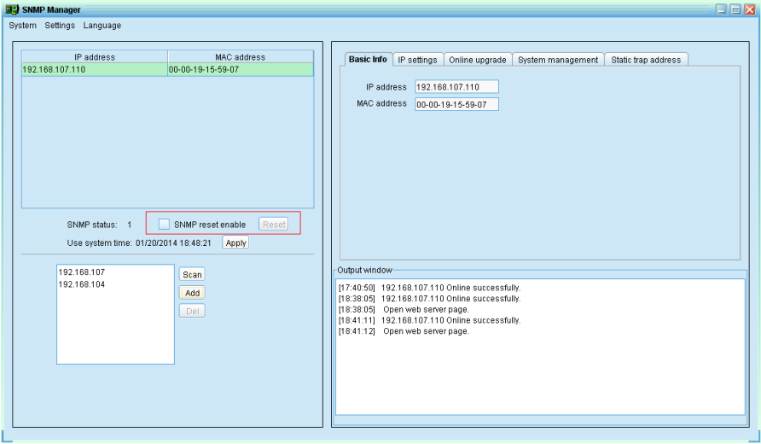Screen dimensions: 761x444
Task: Click MAC cell 00-00-19-15-59-07 in device table
Action: pyautogui.click(x=241, y=69)
